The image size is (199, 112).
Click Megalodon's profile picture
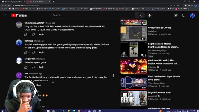pyautogui.click(x=19, y=60)
